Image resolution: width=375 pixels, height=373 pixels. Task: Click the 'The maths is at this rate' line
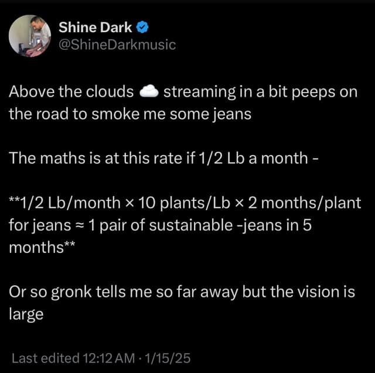(164, 158)
